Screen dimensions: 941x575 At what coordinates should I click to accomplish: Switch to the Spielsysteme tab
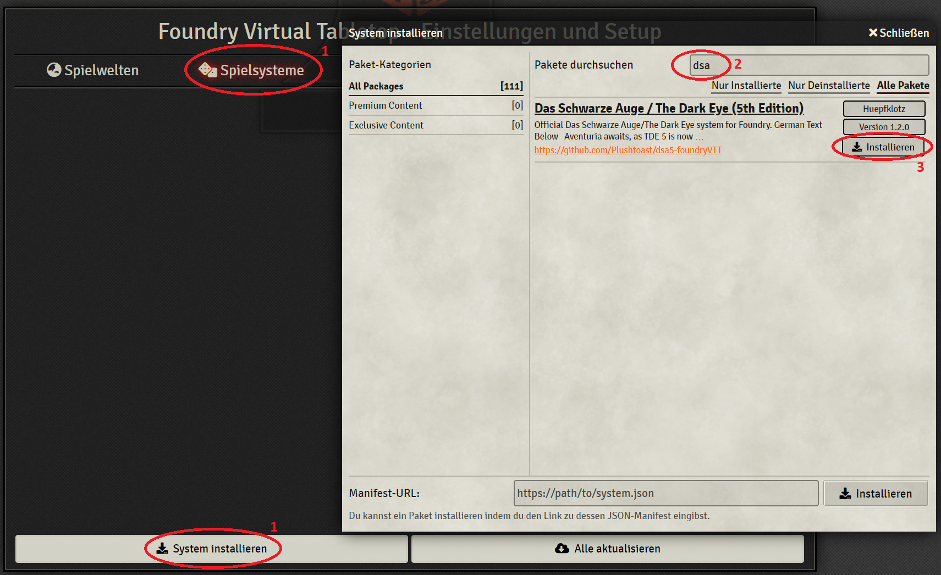click(x=262, y=70)
